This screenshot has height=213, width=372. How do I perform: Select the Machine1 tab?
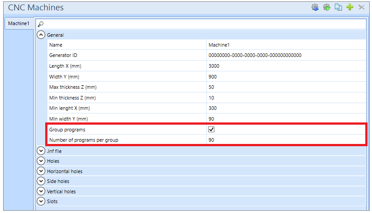19,23
